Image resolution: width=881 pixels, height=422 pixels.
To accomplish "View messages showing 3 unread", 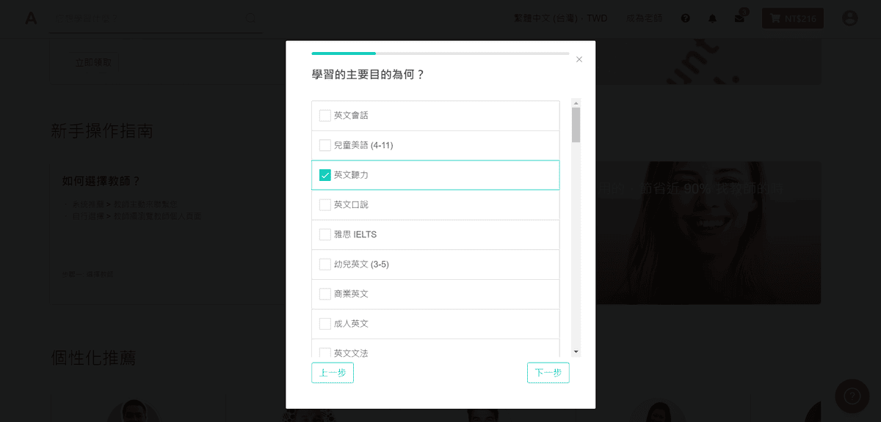I will (739, 18).
